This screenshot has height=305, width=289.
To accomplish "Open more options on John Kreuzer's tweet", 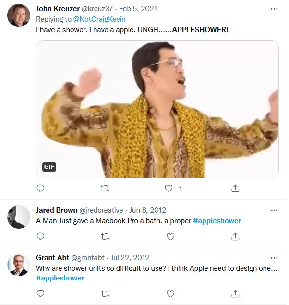I will [274, 9].
